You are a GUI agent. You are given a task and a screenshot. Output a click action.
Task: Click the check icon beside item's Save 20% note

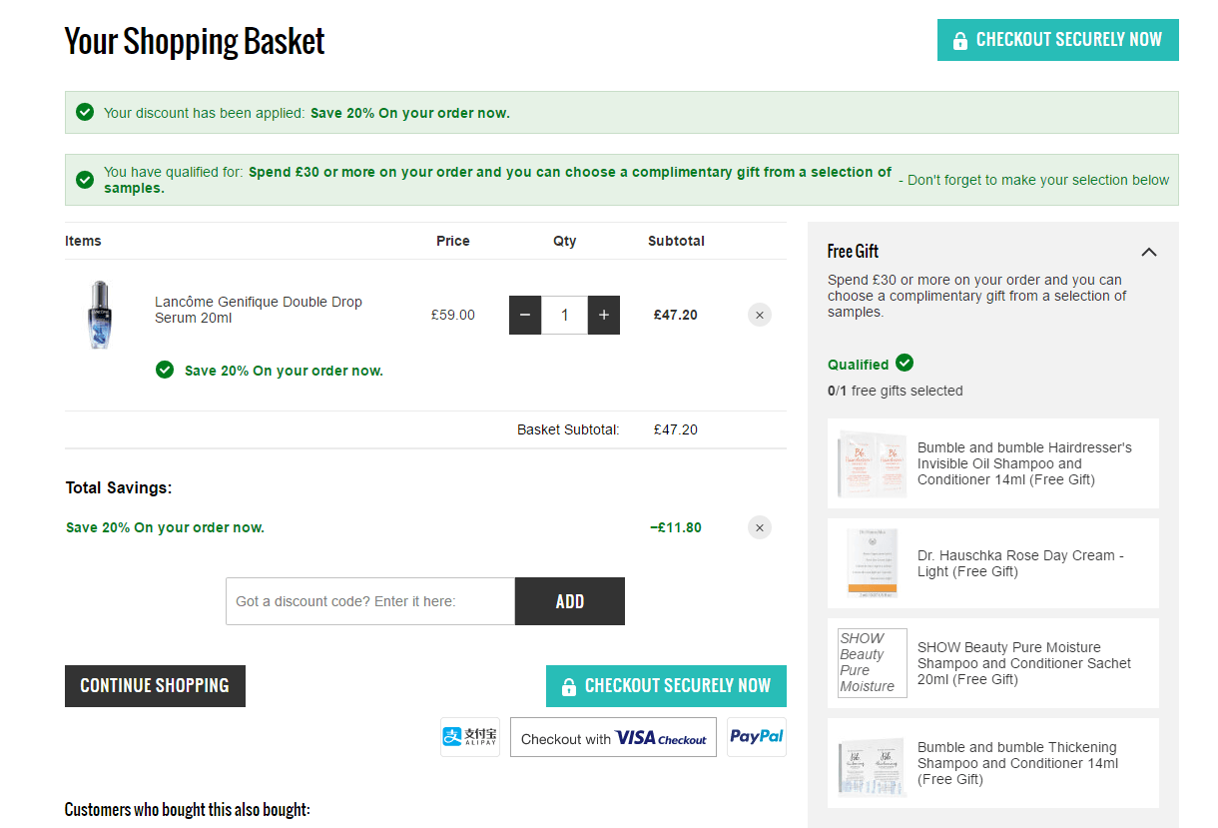(165, 370)
